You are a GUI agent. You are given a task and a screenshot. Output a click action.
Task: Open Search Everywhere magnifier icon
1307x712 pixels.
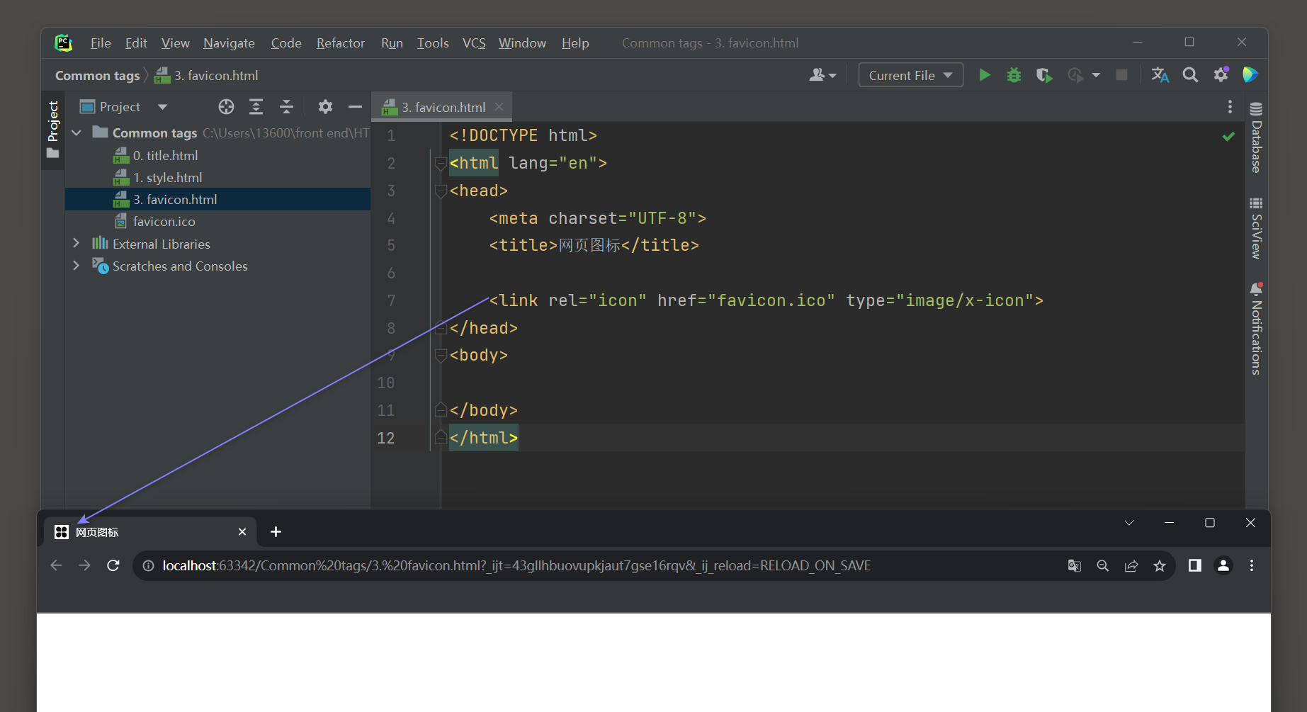pyautogui.click(x=1190, y=75)
